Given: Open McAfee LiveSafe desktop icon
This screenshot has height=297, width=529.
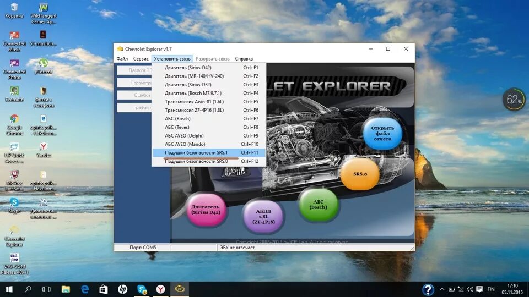Looking at the screenshot, I should 14,180.
